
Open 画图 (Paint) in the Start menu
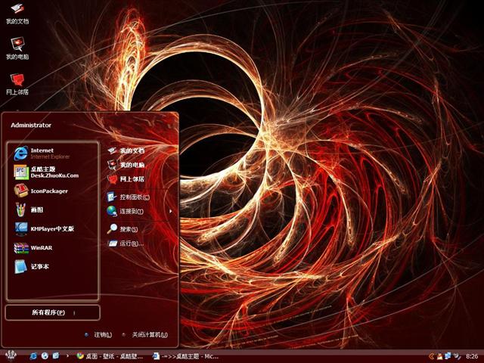click(36, 209)
